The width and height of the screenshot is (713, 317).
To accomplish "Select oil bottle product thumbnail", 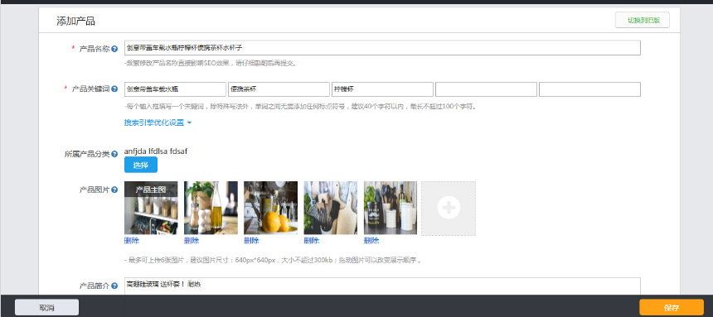I will [211, 208].
